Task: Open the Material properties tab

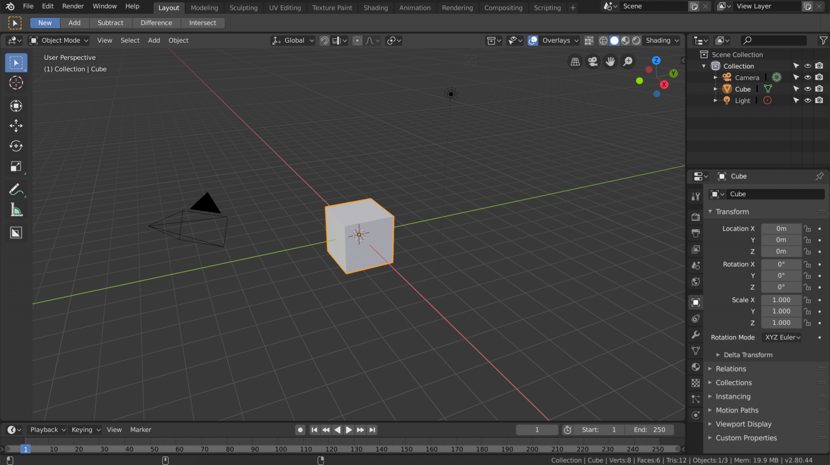Action: (695, 367)
